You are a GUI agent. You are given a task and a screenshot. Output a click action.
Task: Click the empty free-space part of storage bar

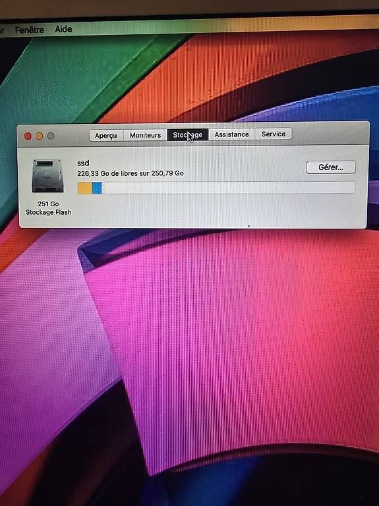(229, 188)
